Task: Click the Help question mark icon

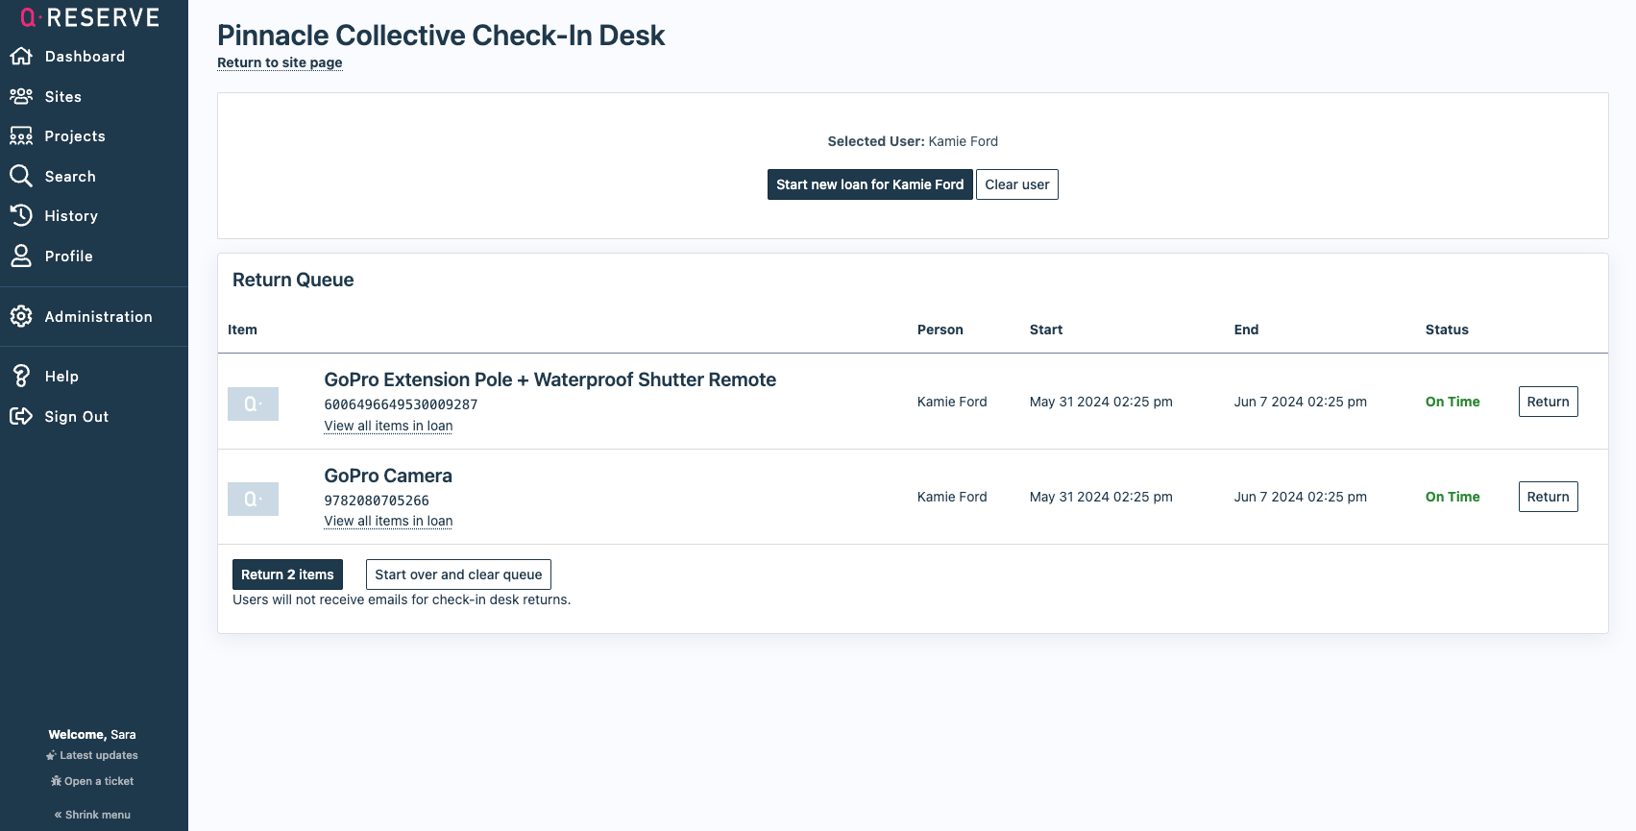Action: pos(21,377)
